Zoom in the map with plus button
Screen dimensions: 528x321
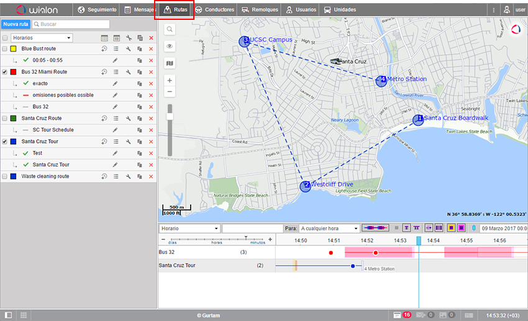point(170,80)
